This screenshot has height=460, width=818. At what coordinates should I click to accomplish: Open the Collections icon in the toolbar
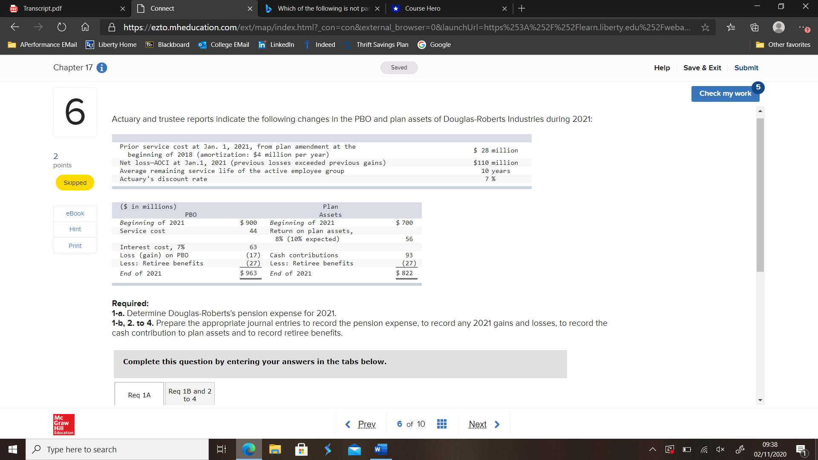click(x=754, y=27)
